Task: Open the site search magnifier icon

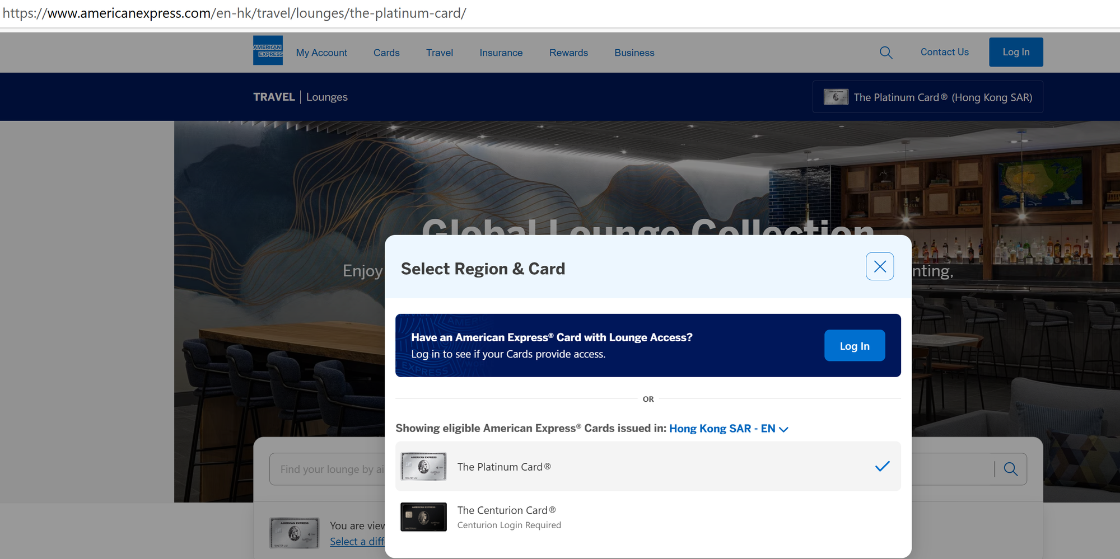Action: pos(886,53)
